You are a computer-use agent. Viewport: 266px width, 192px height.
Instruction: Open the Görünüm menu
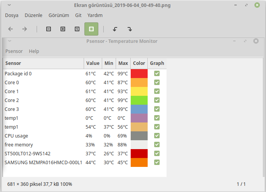(x=59, y=15)
